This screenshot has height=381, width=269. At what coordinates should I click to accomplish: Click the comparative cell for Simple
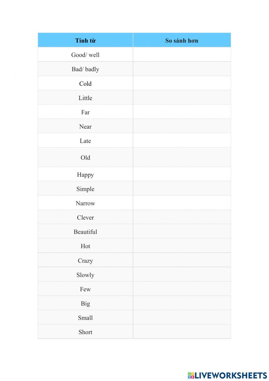(x=182, y=188)
